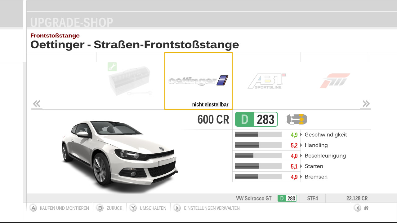Screen dimensions: 397x223
Task: Click the D 283 class badge
Action: point(256,119)
